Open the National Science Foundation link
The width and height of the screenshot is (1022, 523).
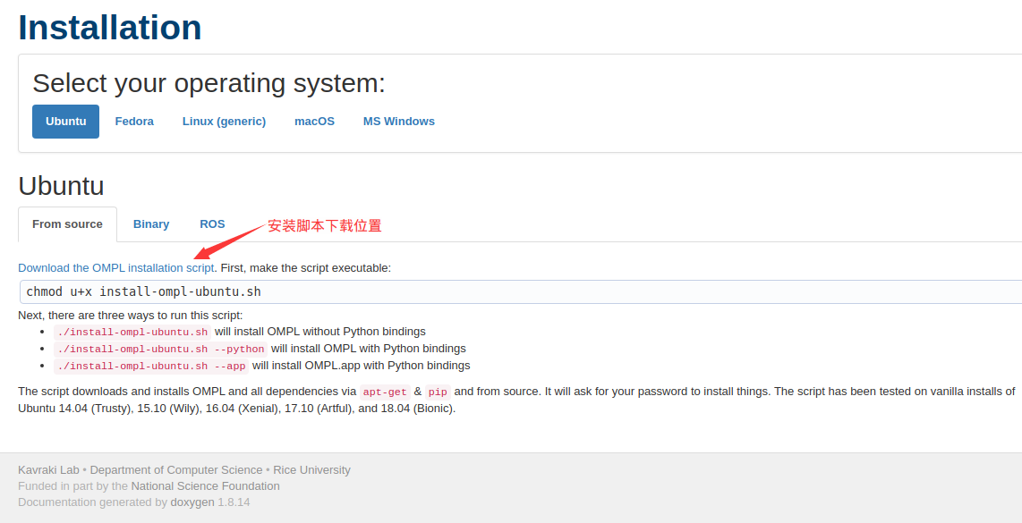click(205, 485)
